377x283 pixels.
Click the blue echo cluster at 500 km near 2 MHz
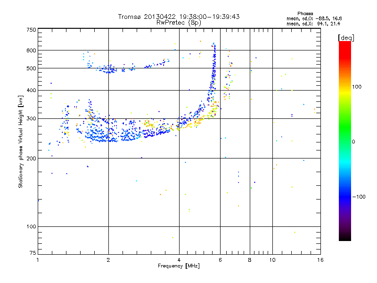tap(109, 69)
